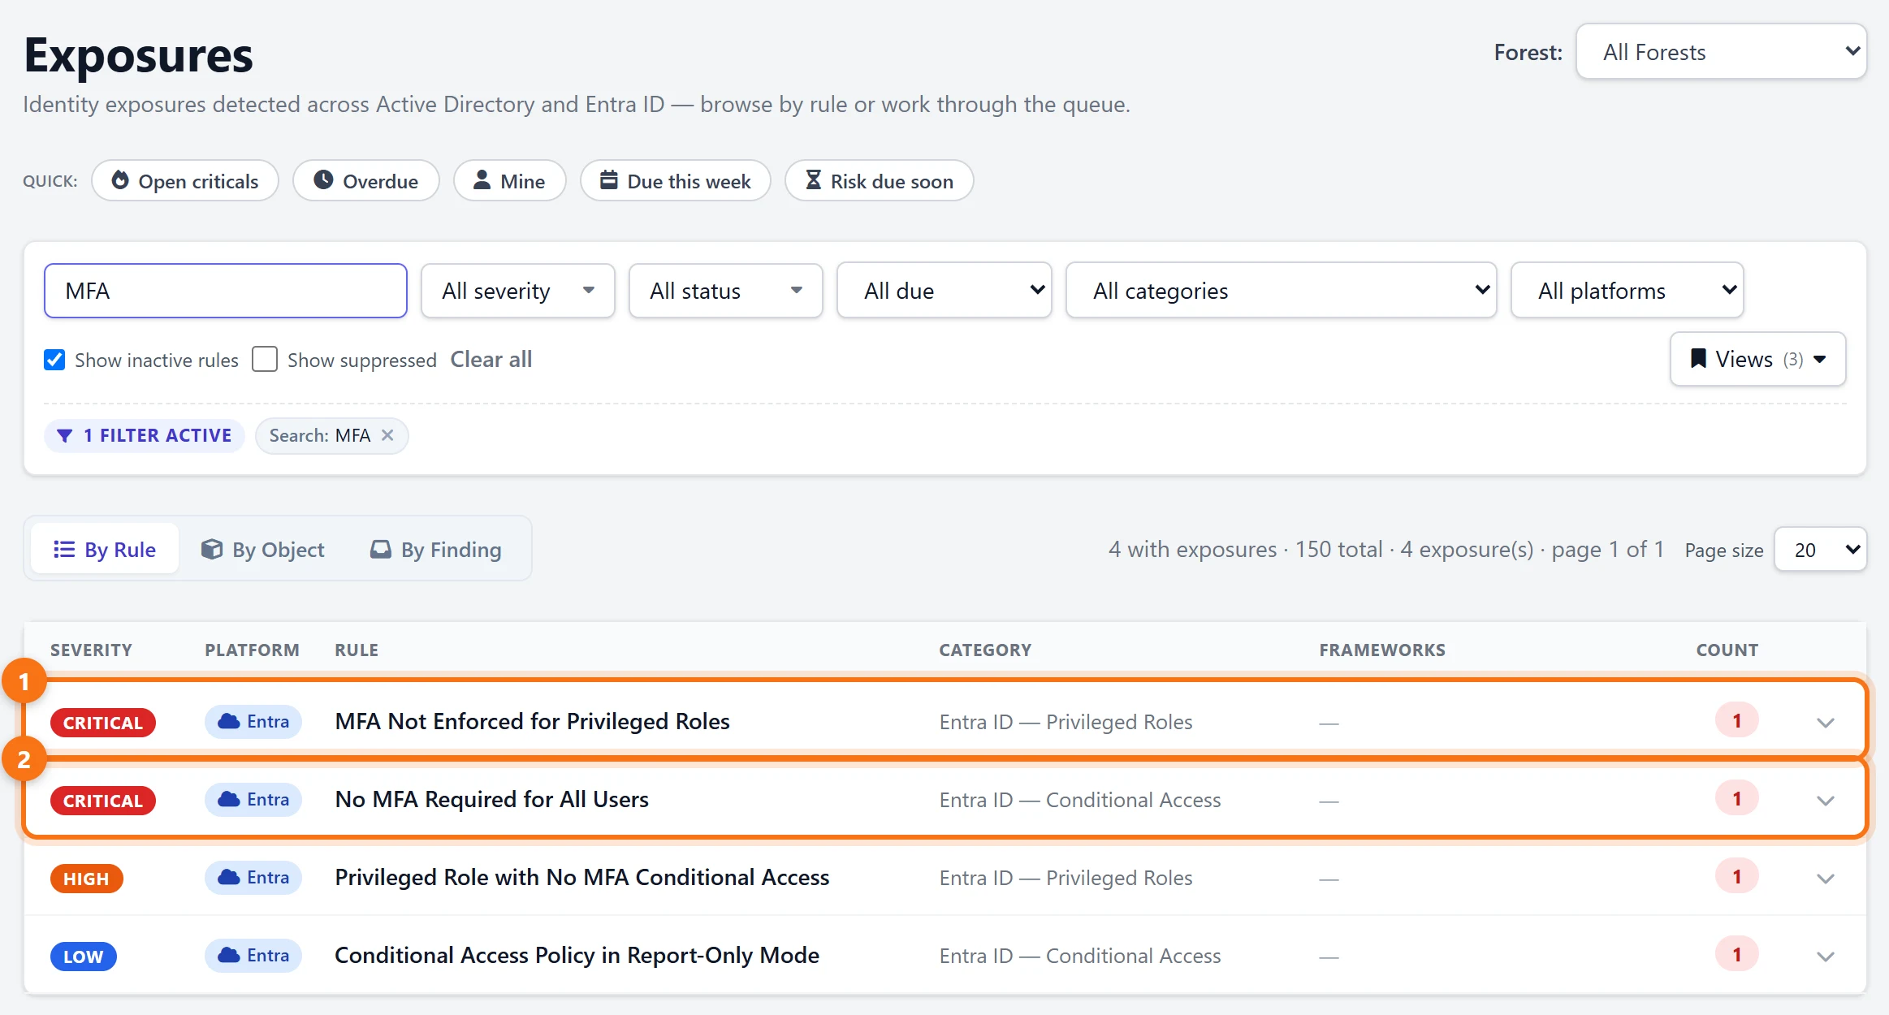Click count badge on Report-Only Mode row
The height and width of the screenshot is (1015, 1889).
coord(1737,954)
